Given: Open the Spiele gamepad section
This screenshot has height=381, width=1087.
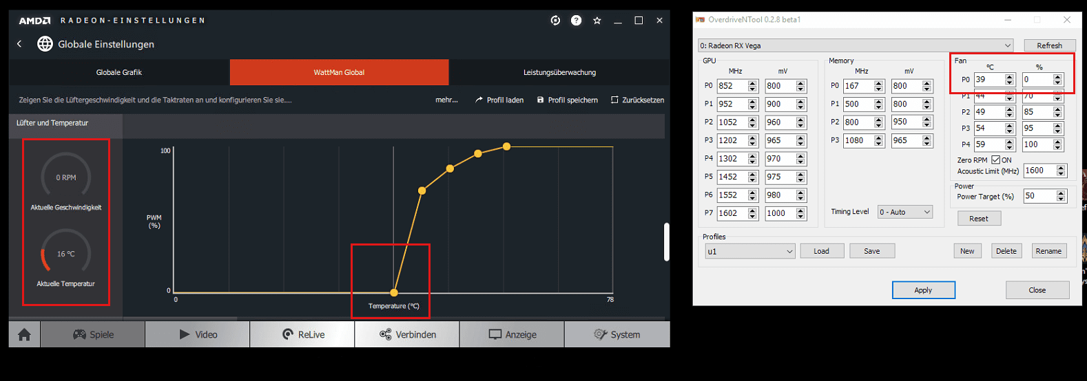Looking at the screenshot, I should pos(93,334).
